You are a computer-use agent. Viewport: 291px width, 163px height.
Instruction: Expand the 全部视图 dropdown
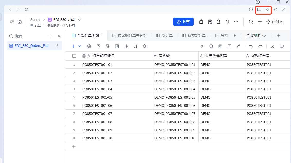point(256,36)
